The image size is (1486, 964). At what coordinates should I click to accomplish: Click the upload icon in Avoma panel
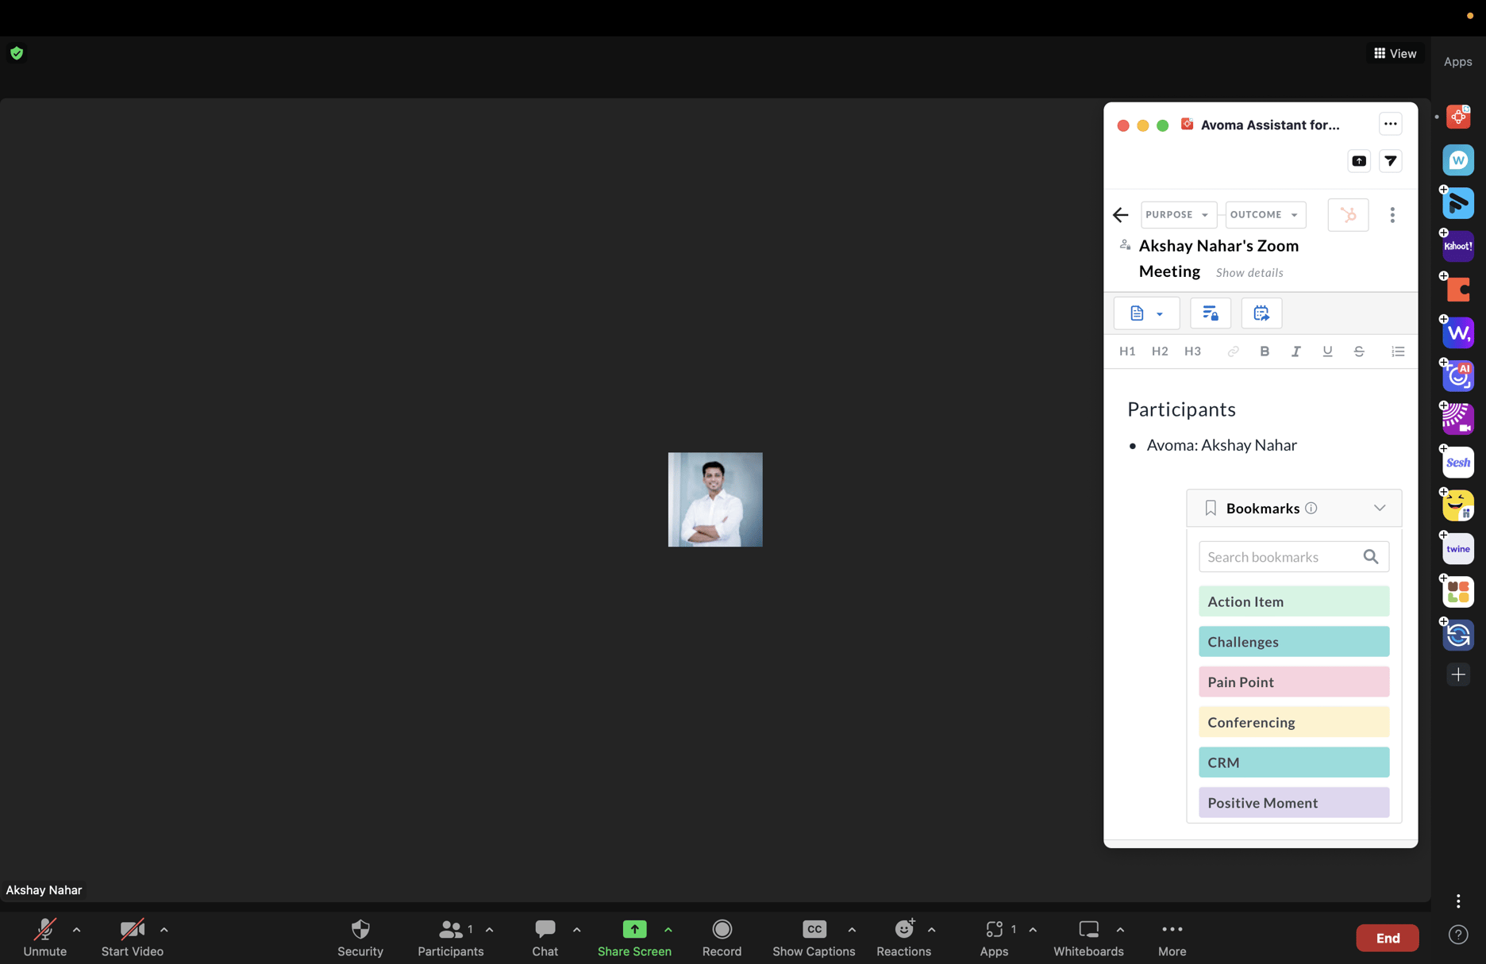[x=1358, y=160]
